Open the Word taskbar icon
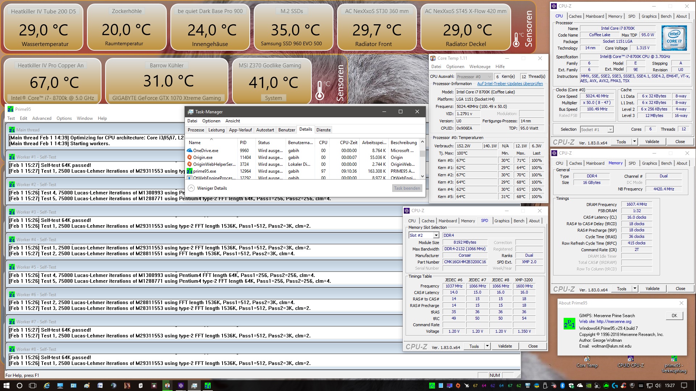 coord(100,386)
